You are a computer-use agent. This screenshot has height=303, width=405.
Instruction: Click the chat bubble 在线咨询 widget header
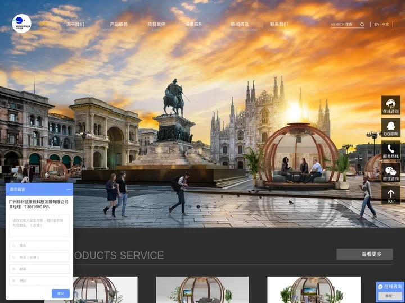[390, 287]
